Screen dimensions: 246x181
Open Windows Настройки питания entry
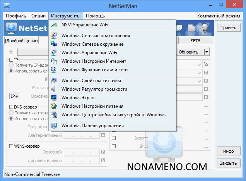pos(92,106)
